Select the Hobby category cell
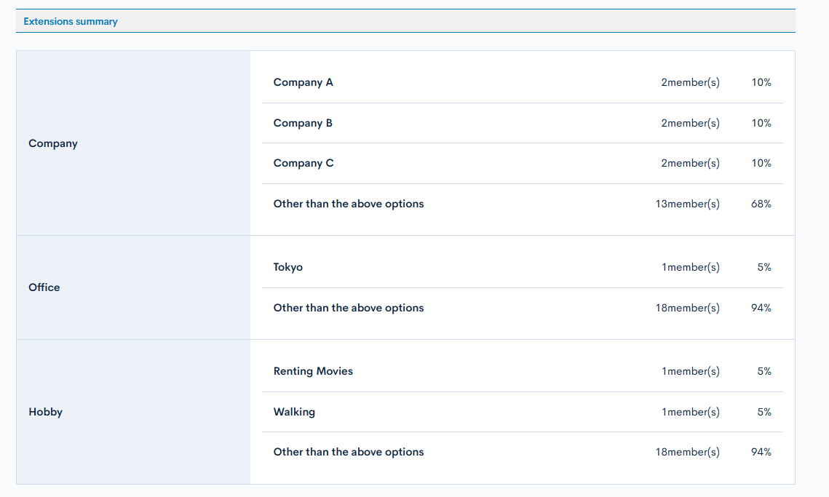Viewport: 829px width, 497px height. pyautogui.click(x=46, y=412)
